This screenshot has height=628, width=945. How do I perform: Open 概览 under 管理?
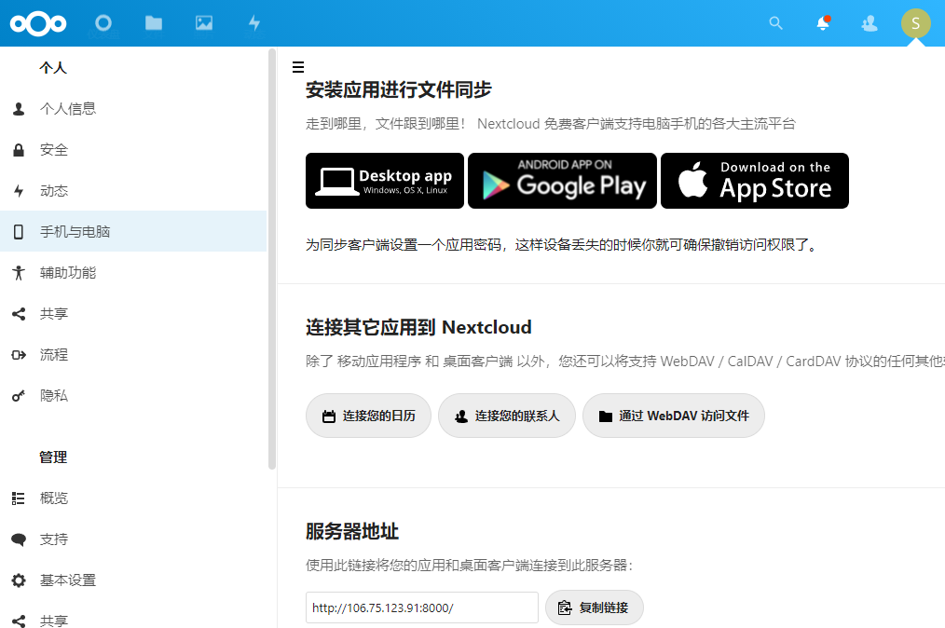coord(133,498)
